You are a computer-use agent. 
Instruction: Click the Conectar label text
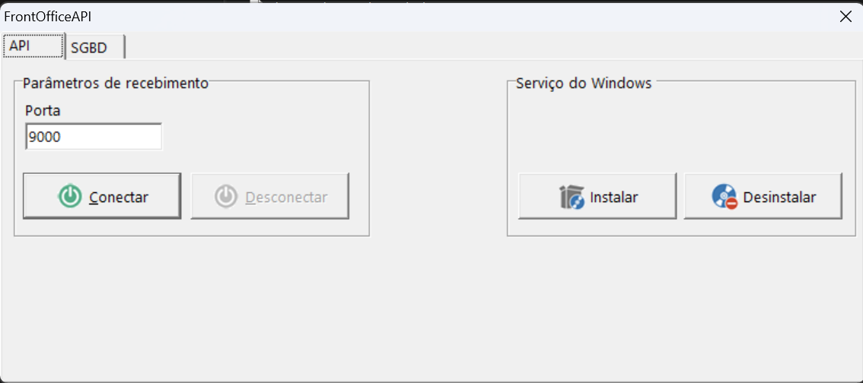pos(119,198)
